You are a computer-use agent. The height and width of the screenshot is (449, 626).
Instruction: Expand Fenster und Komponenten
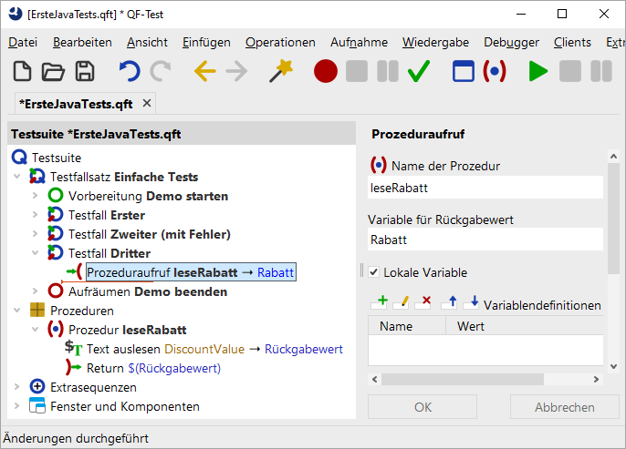click(x=16, y=405)
